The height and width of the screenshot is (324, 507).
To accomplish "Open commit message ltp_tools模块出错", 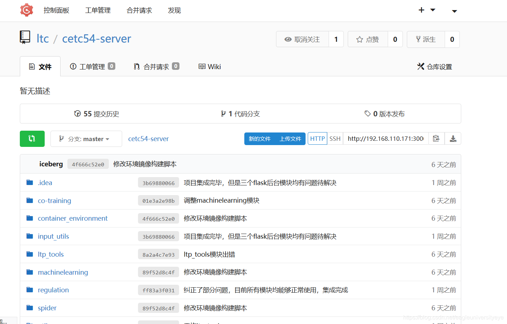I will point(209,255).
